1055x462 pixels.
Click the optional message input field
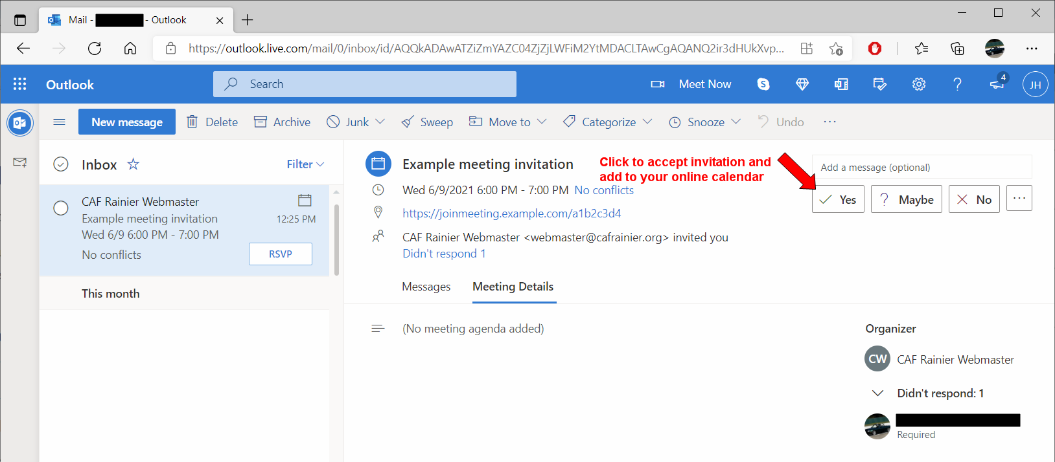pos(922,167)
